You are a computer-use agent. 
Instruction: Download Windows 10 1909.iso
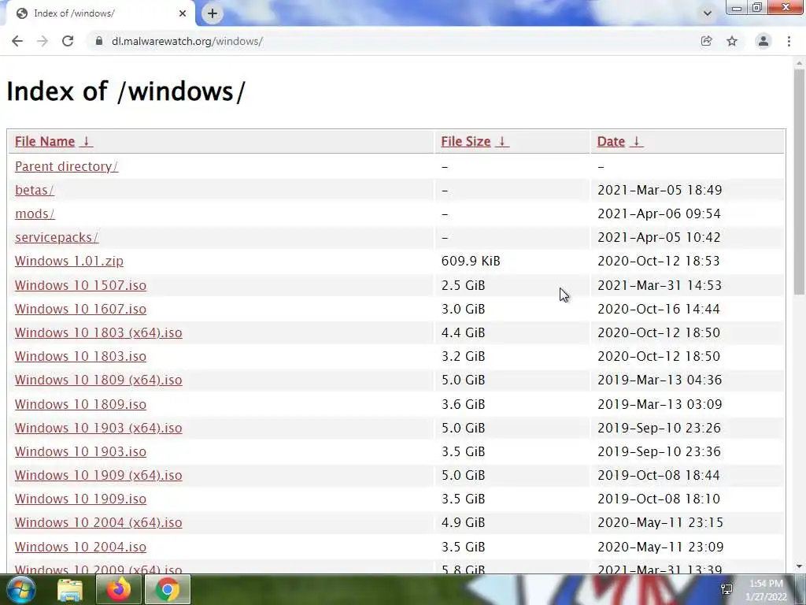[81, 499]
